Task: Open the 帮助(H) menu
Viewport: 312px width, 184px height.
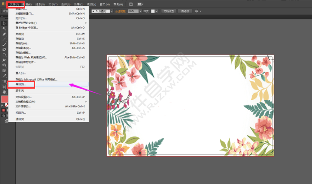Action: (x=118, y=4)
